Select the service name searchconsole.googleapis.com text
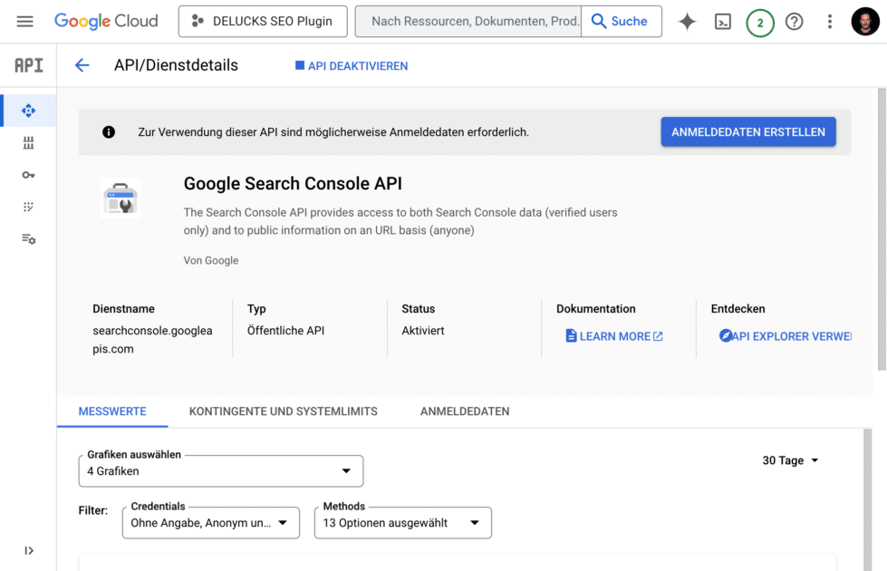 [x=153, y=340]
